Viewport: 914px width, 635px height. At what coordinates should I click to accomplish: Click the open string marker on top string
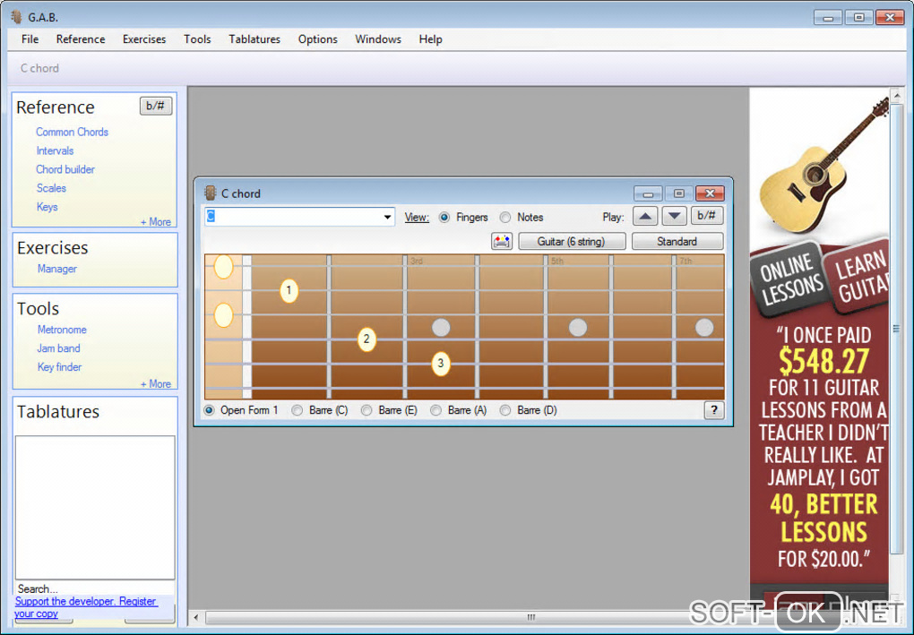tap(223, 266)
